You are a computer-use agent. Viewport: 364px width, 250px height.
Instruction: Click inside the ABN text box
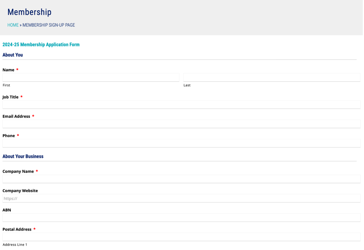pos(181,218)
